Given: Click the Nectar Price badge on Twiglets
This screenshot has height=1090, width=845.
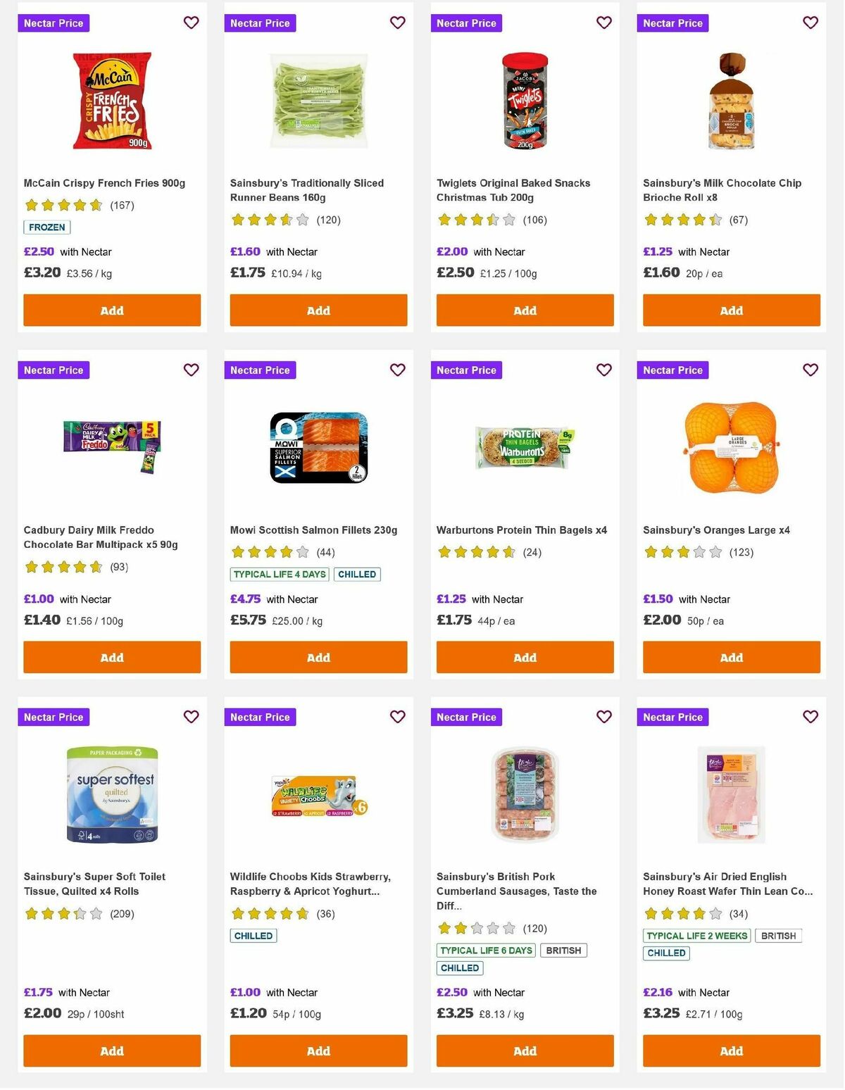Looking at the screenshot, I should (x=466, y=23).
